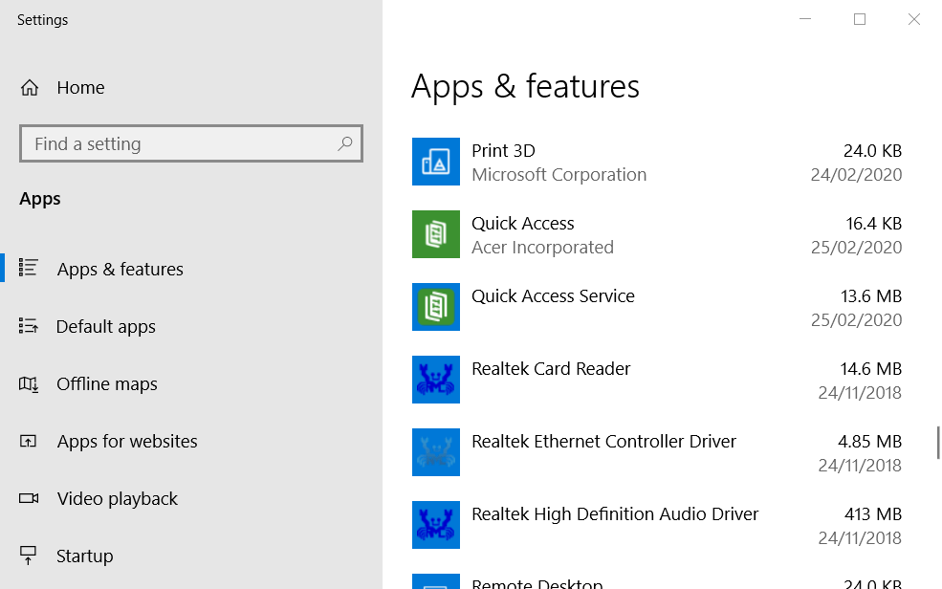This screenshot has height=589, width=942.
Task: Click the Microsoft Corporation publisher text
Action: pos(559,175)
